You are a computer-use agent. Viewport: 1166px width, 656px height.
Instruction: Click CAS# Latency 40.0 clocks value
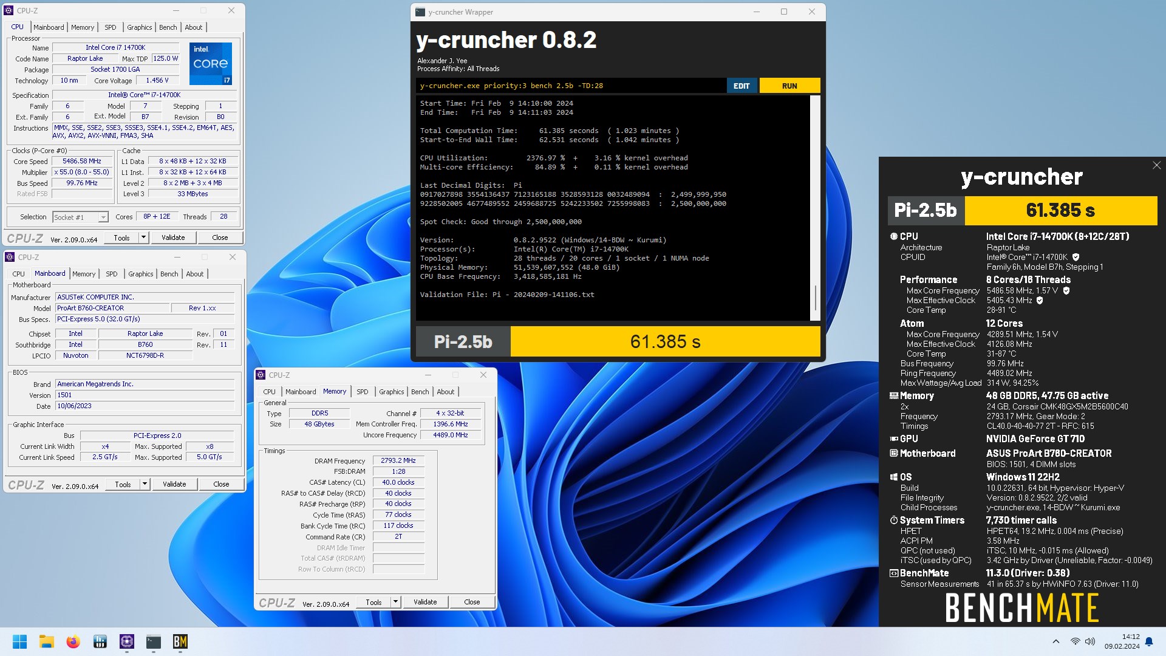point(398,482)
